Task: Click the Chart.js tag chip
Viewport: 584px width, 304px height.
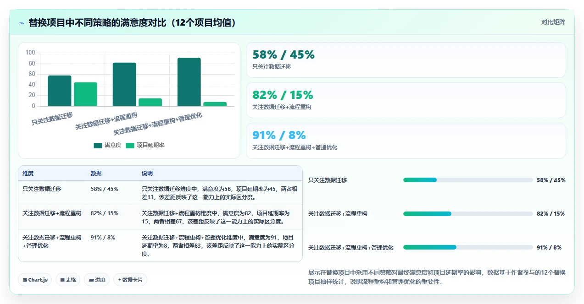Action: [x=35, y=280]
